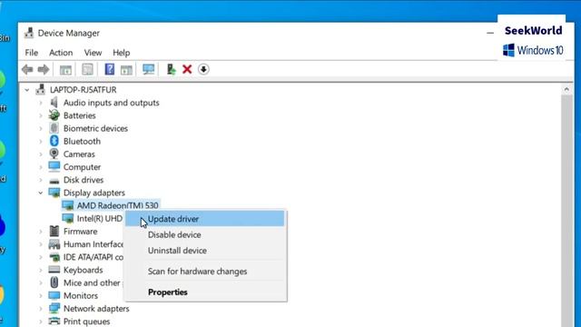Expand the Network adapters category
The image size is (581, 327).
pos(41,309)
